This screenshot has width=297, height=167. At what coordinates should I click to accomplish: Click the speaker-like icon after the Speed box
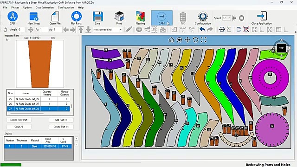[234, 18]
